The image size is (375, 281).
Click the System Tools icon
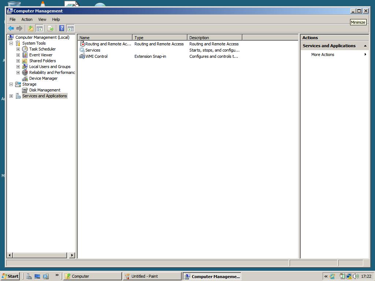[x=18, y=43]
